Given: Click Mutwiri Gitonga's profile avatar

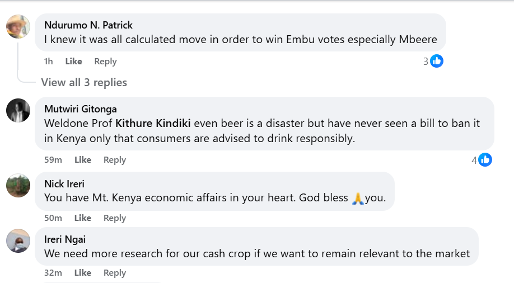Looking at the screenshot, I should [18, 110].
